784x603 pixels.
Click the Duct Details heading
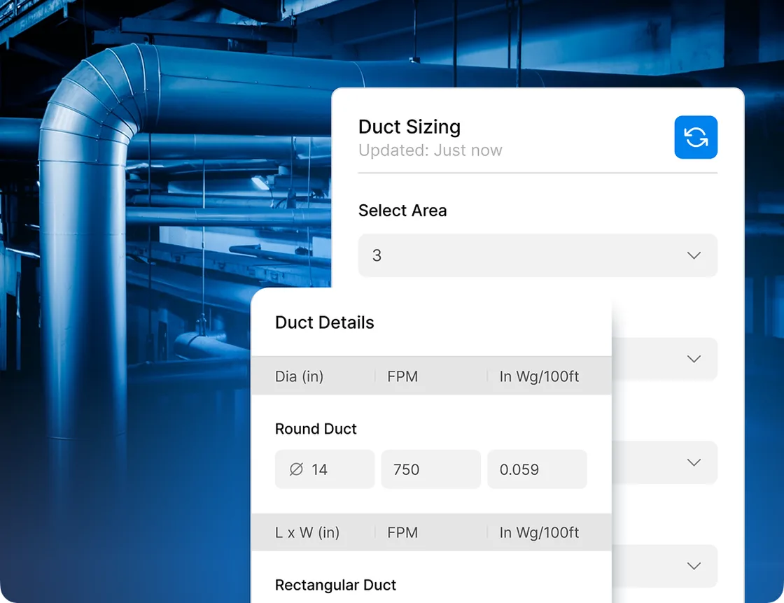point(325,322)
